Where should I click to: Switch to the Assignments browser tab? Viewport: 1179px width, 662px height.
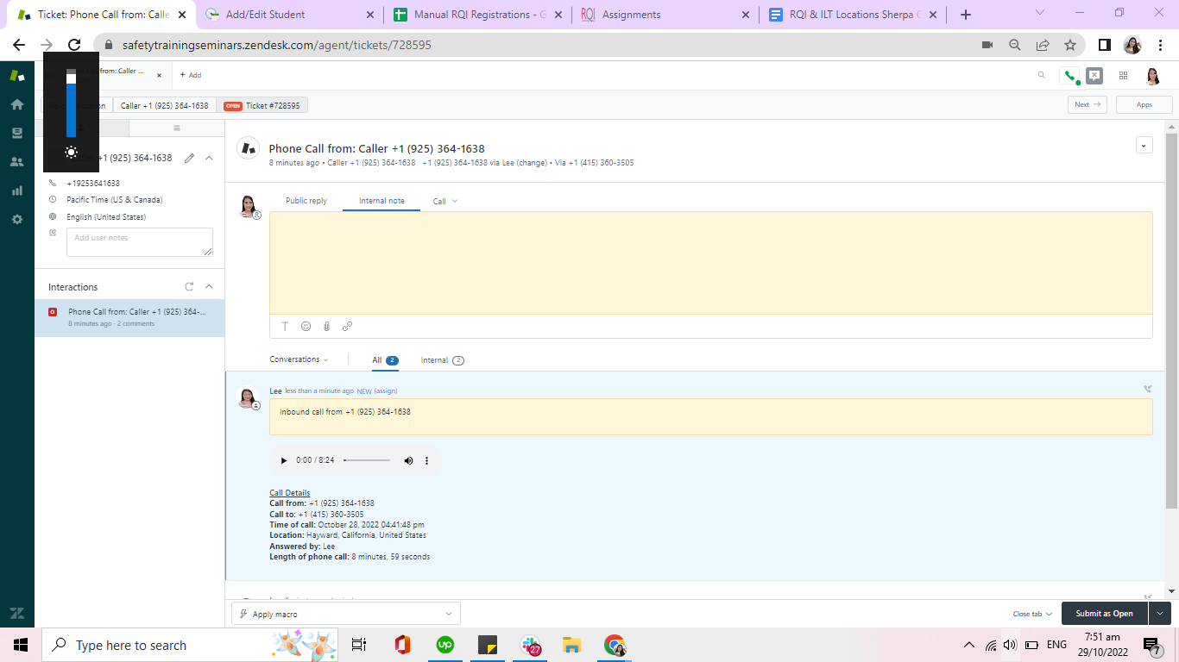point(665,15)
